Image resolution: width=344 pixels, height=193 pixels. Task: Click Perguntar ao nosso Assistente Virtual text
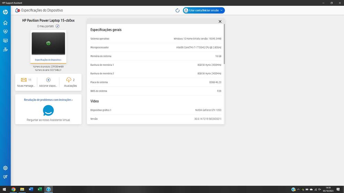48,120
